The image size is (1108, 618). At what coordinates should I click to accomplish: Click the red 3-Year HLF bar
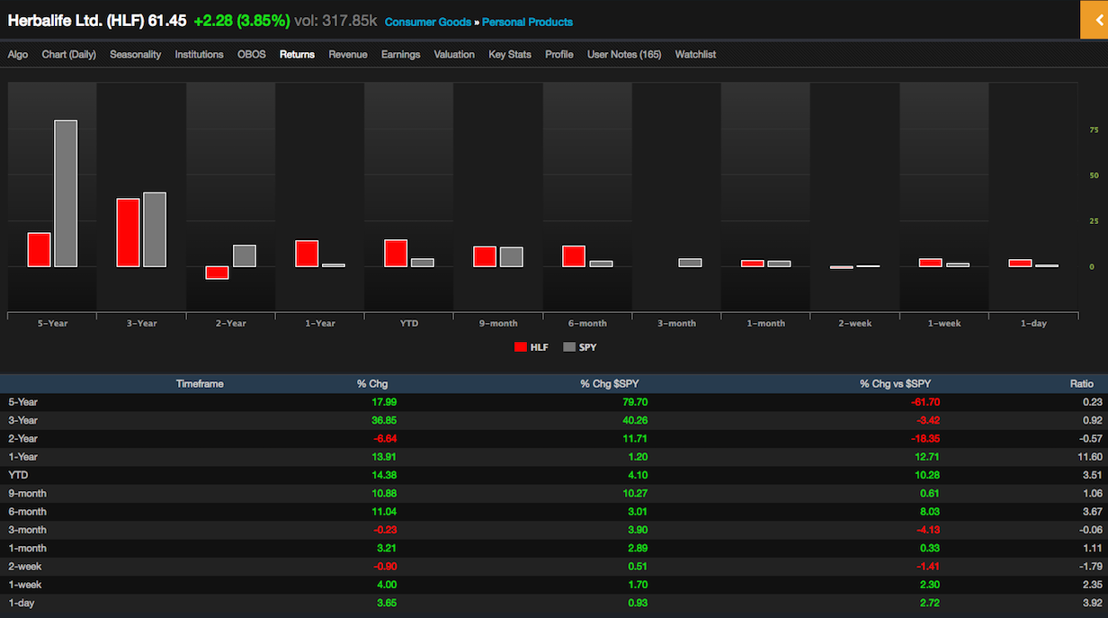[x=128, y=232]
